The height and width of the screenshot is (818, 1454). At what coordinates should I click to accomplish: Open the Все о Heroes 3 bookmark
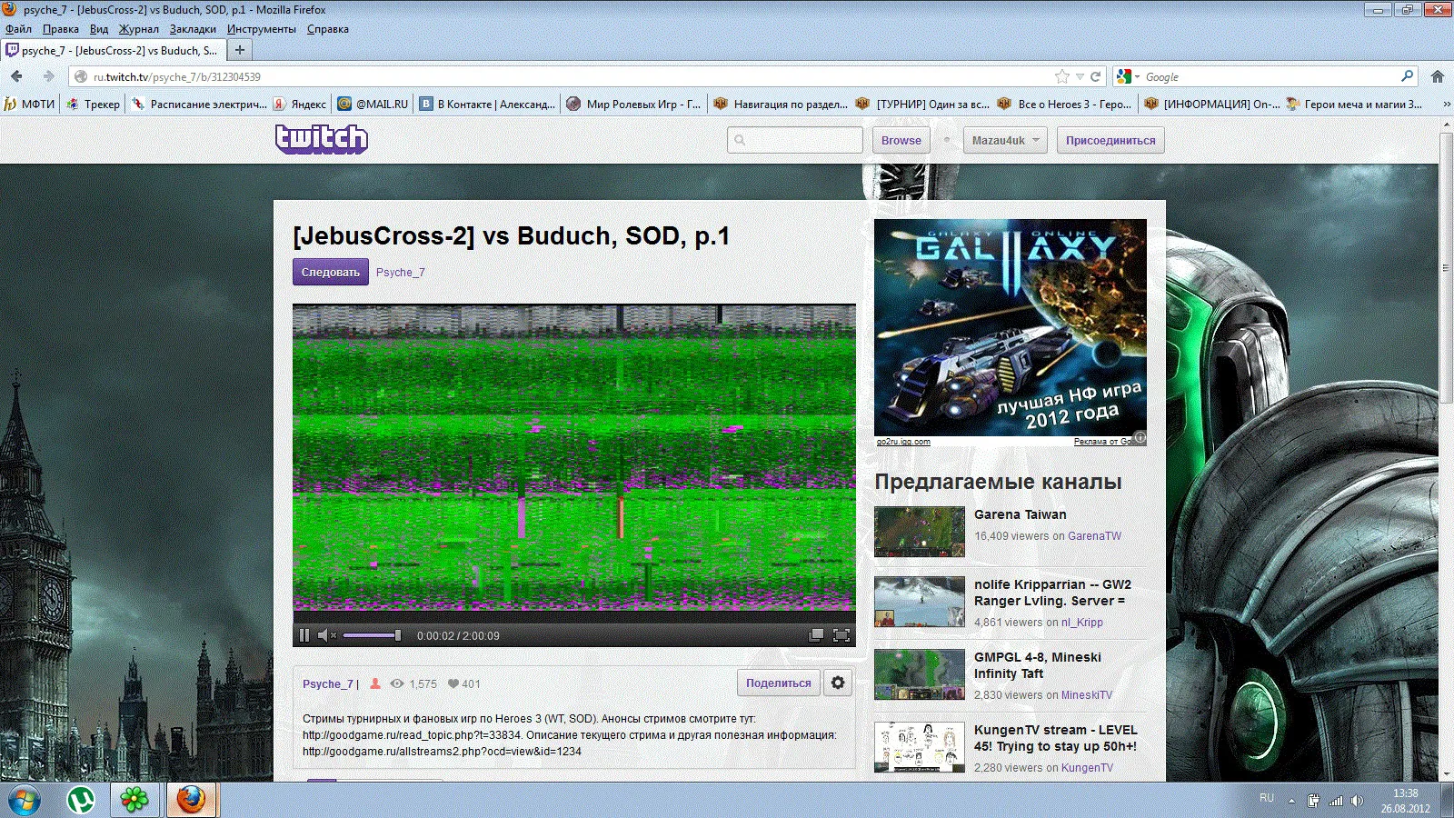tap(1065, 104)
